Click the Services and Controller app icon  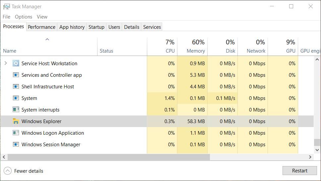(16, 75)
